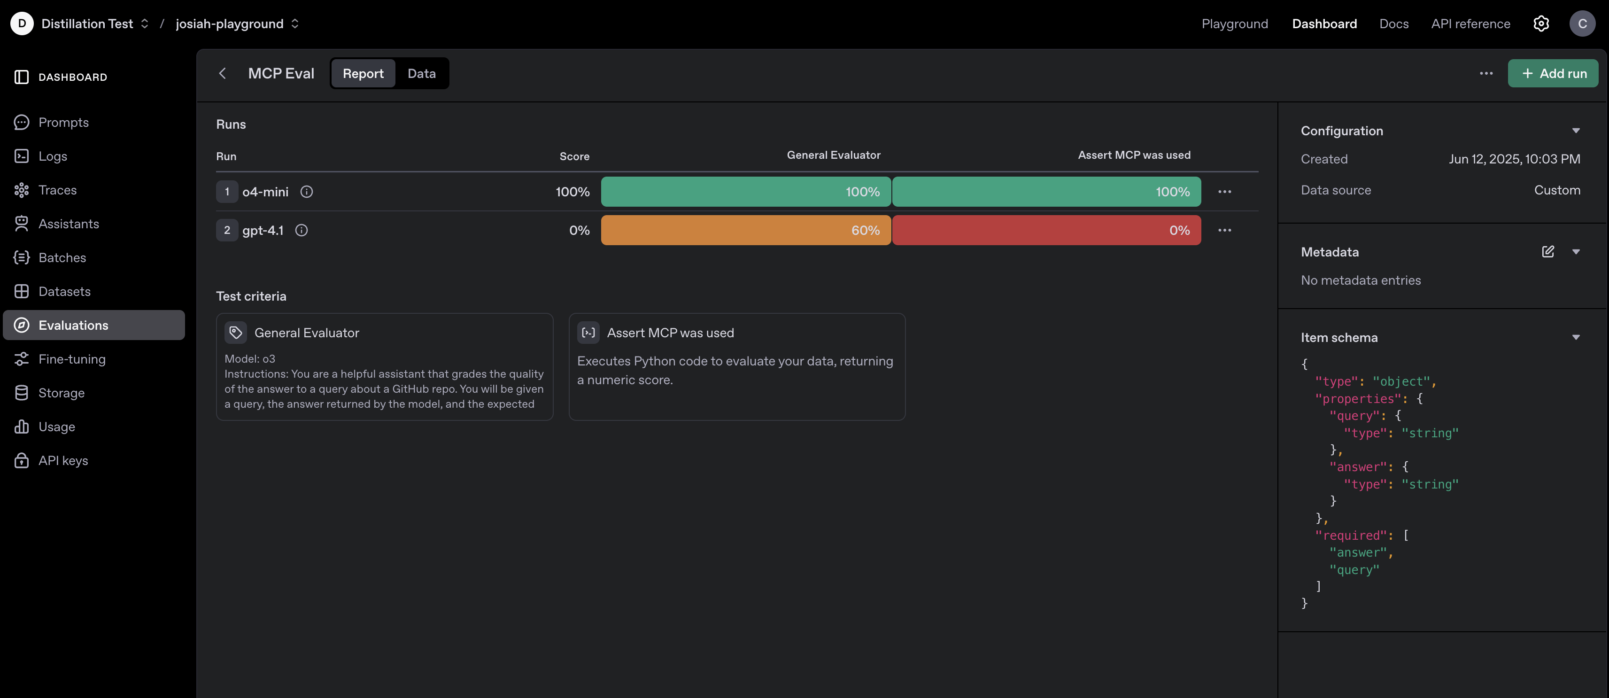Switch to the Data tab
Viewport: 1609px width, 698px height.
[422, 73]
